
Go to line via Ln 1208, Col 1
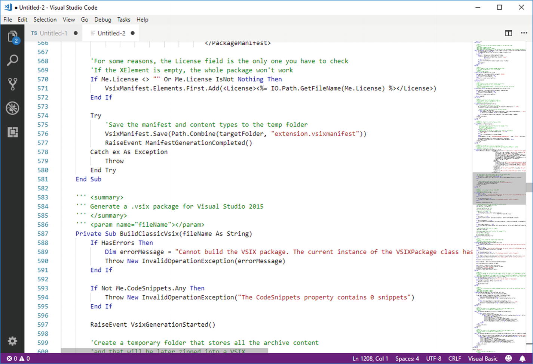(x=370, y=358)
